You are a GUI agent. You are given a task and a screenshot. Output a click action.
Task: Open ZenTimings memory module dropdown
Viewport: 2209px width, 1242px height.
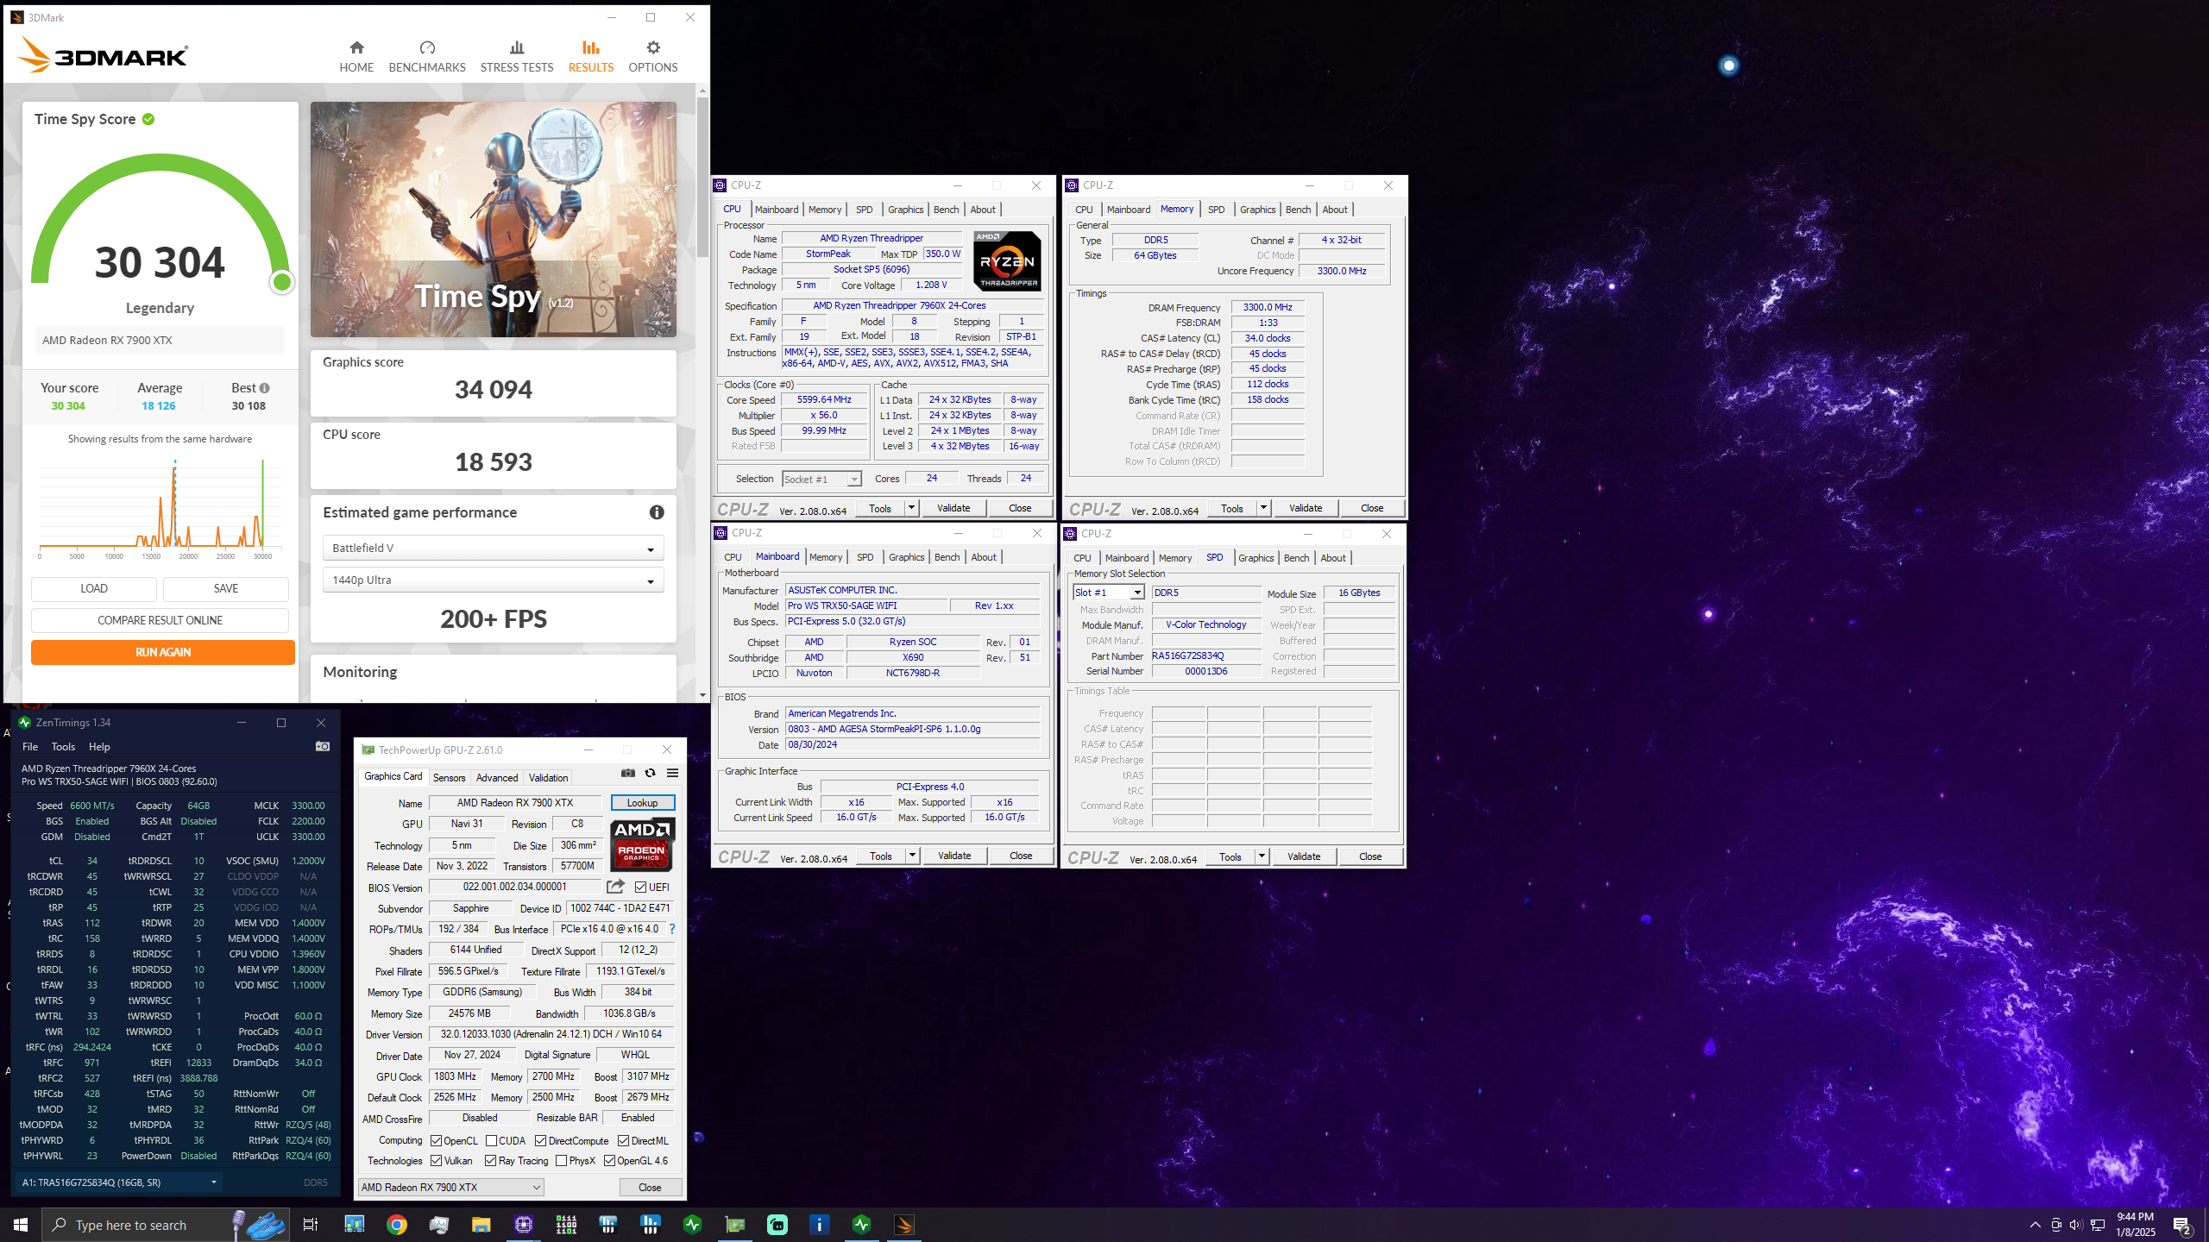(119, 1182)
